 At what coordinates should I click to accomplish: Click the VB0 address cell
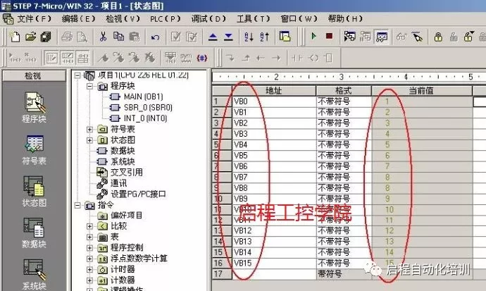click(272, 101)
